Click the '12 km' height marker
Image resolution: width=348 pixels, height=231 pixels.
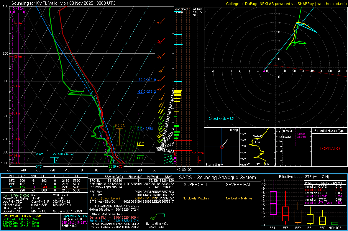pos(18,56)
